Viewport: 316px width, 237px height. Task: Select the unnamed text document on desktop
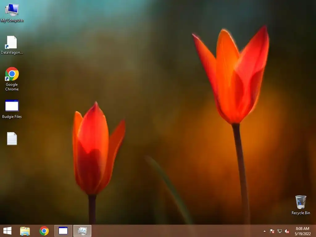pos(12,139)
